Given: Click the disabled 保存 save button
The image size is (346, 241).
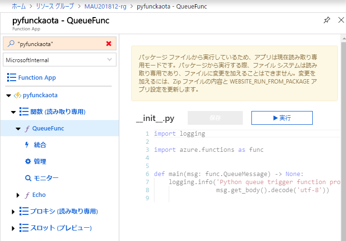Looking at the screenshot, I should click(215, 118).
